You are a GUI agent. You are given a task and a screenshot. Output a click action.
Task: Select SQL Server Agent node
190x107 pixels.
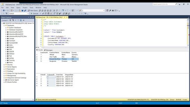pos(13,80)
